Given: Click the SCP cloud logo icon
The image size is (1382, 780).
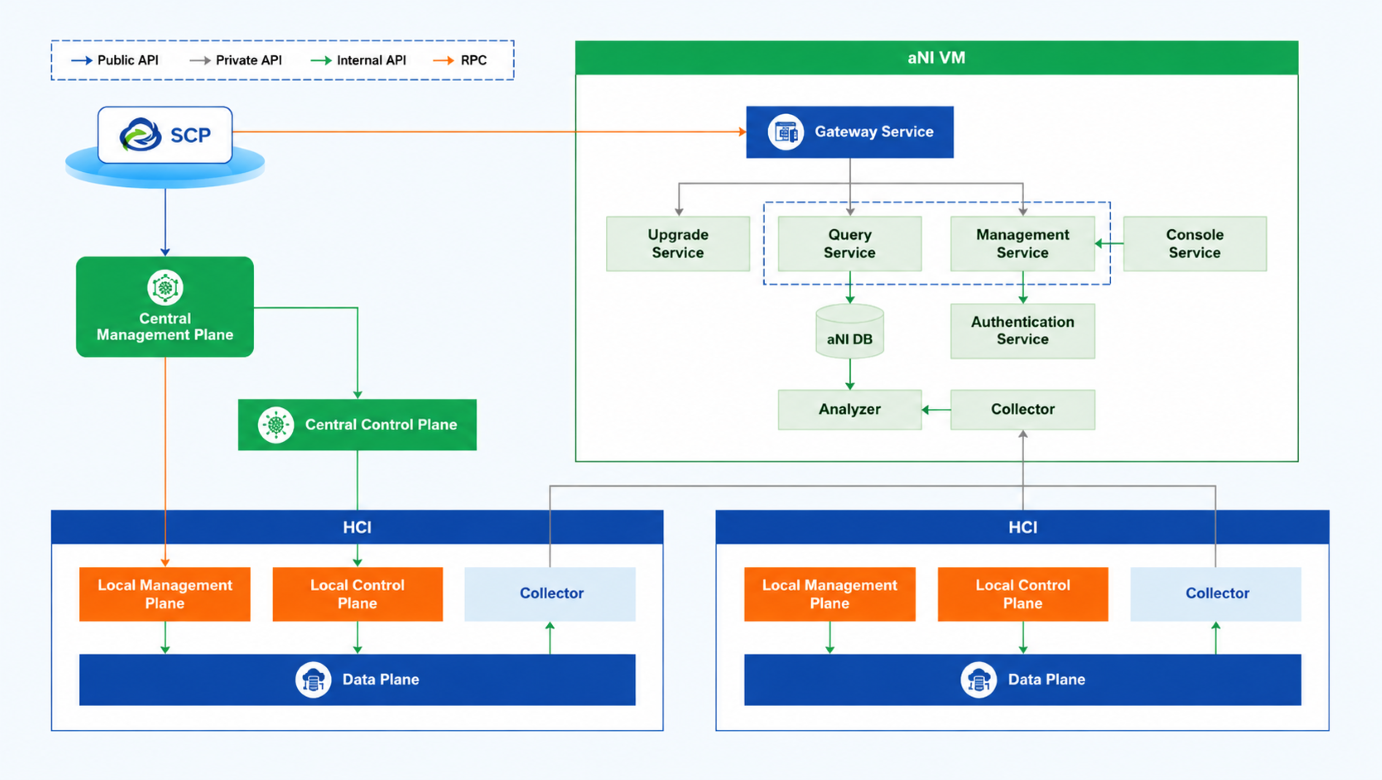Looking at the screenshot, I should [140, 134].
